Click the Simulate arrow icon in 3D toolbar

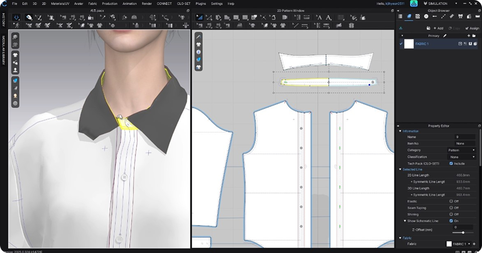(17, 17)
